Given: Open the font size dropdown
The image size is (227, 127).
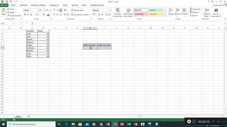Looking at the screenshot, I should click(x=44, y=10).
